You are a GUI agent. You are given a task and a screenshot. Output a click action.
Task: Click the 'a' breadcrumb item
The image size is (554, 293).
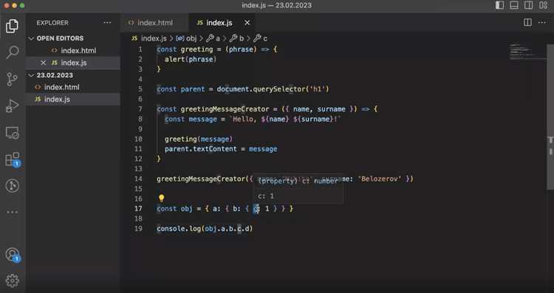click(213, 38)
